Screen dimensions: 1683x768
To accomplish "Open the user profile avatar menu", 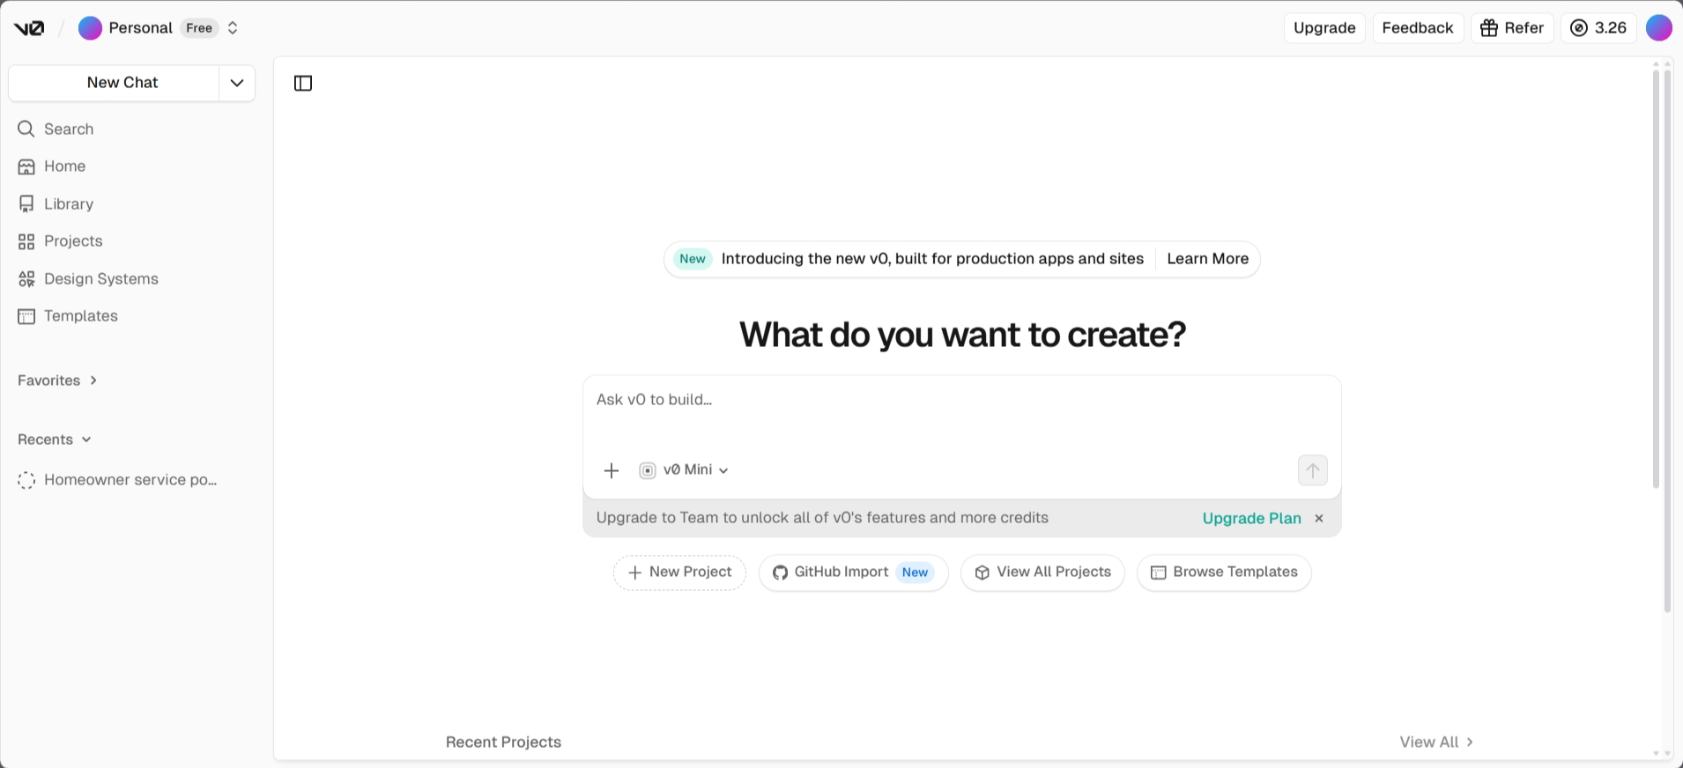I will tap(1659, 28).
